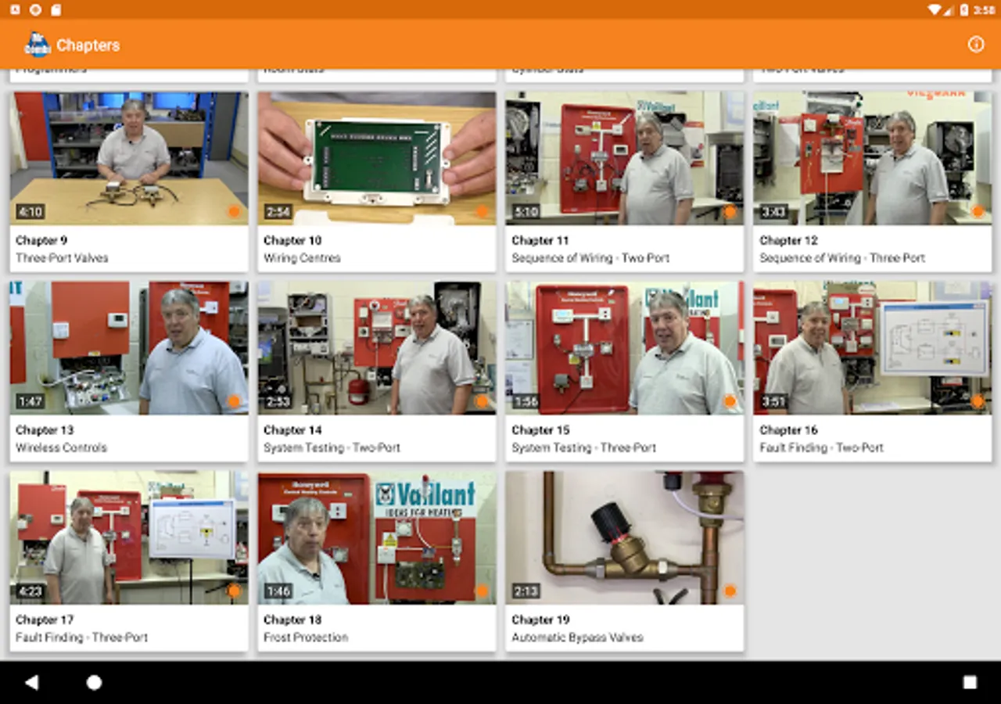The height and width of the screenshot is (704, 1001).
Task: Tap orange dot on Chapter 13 thumbnail
Action: [x=234, y=401]
